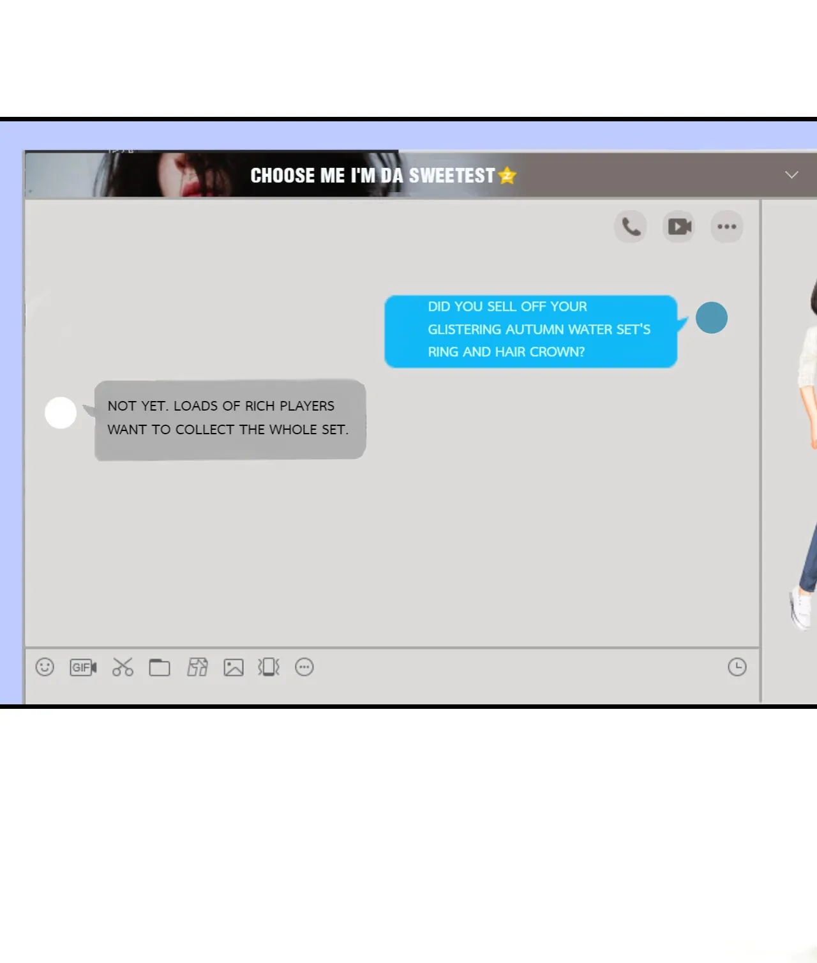Click the image icon to send a picture

tap(234, 667)
